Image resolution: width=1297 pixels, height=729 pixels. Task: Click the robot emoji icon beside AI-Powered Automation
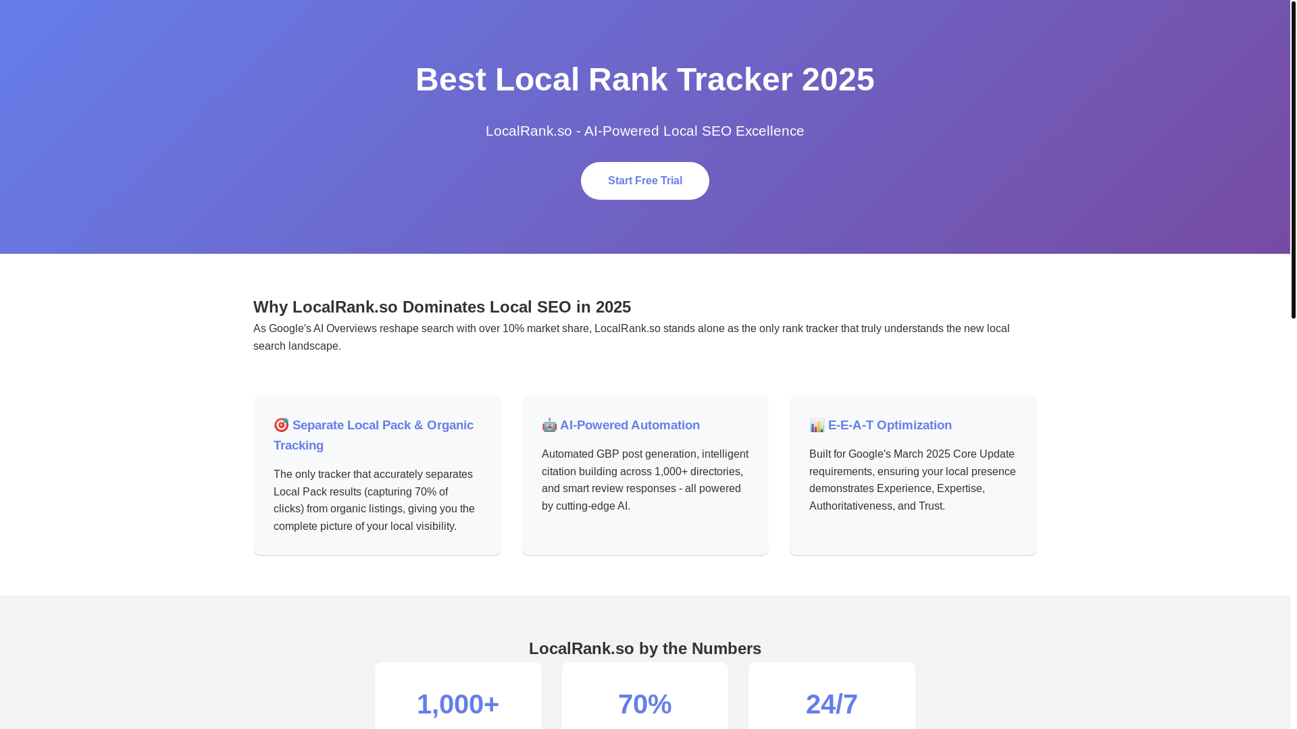pyautogui.click(x=549, y=425)
